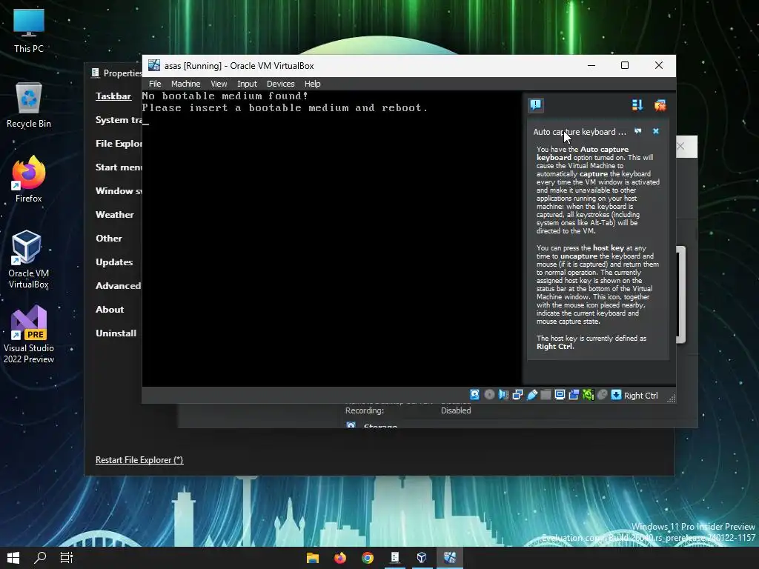Select Updates in Properties sidebar
The height and width of the screenshot is (569, 759).
(114, 262)
